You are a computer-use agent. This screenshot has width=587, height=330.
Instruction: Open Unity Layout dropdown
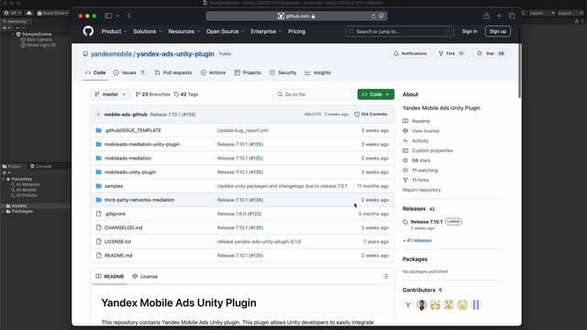(570, 13)
